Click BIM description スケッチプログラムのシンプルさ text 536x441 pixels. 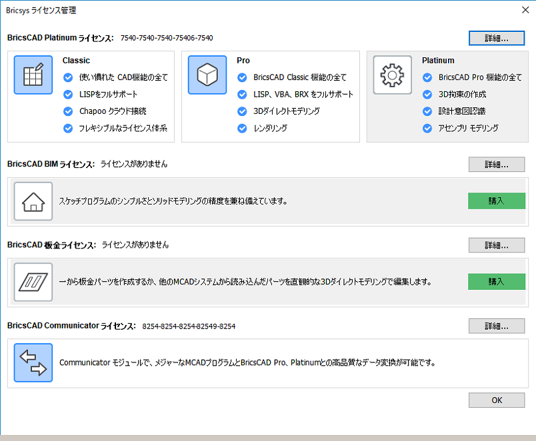point(173,201)
